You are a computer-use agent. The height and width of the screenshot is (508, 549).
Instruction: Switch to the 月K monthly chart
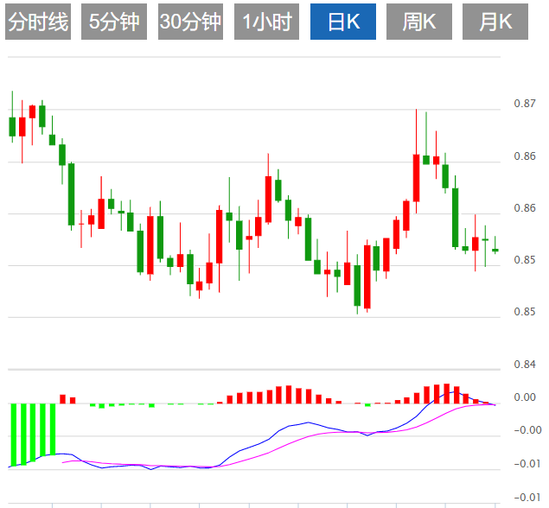pyautogui.click(x=495, y=22)
